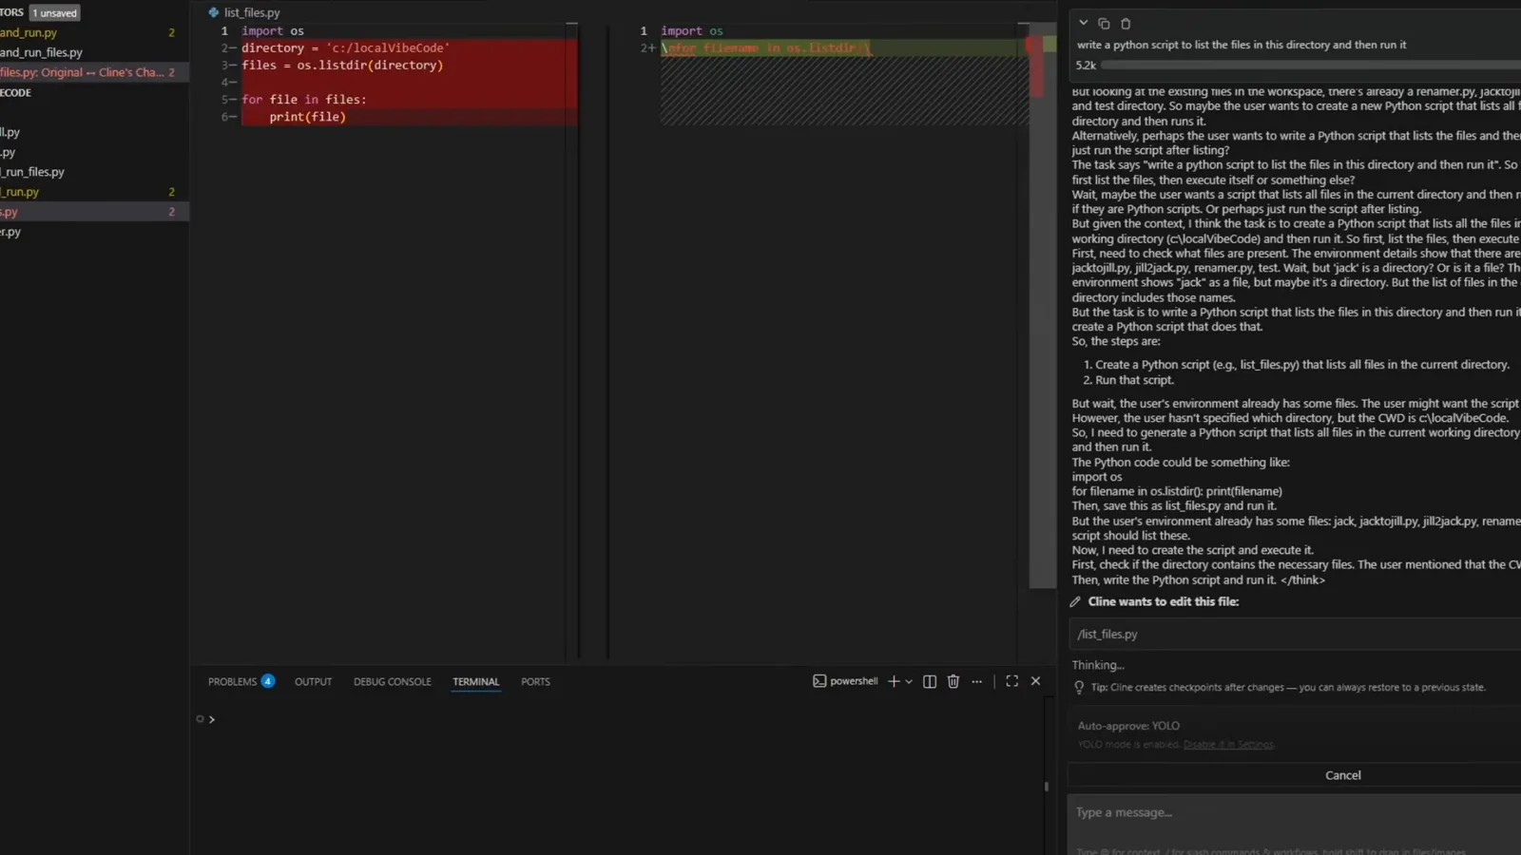Open the Ports tab
Viewport: 1521px width, 855px height.
[535, 681]
